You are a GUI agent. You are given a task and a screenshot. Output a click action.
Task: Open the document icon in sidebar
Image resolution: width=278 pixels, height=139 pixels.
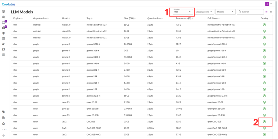click(x=3, y=118)
